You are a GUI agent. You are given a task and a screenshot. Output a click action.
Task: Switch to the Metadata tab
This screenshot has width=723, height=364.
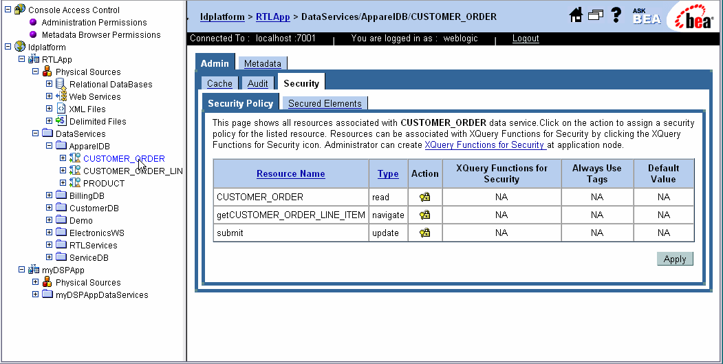[x=262, y=64]
